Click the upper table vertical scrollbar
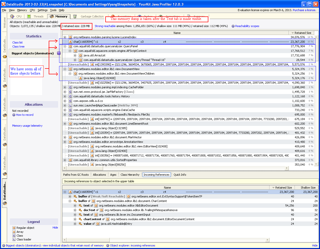 click(x=316, y=100)
